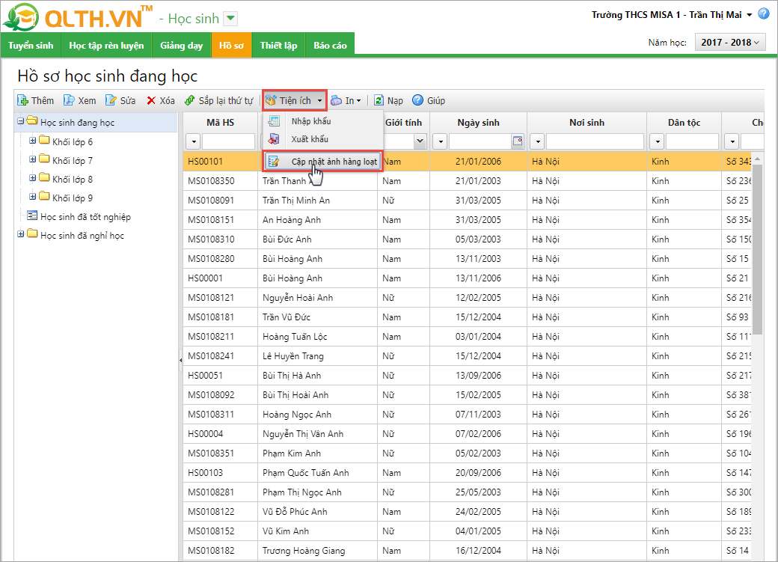
Task: Click the Xem (view) toolbar icon
Action: [69, 100]
